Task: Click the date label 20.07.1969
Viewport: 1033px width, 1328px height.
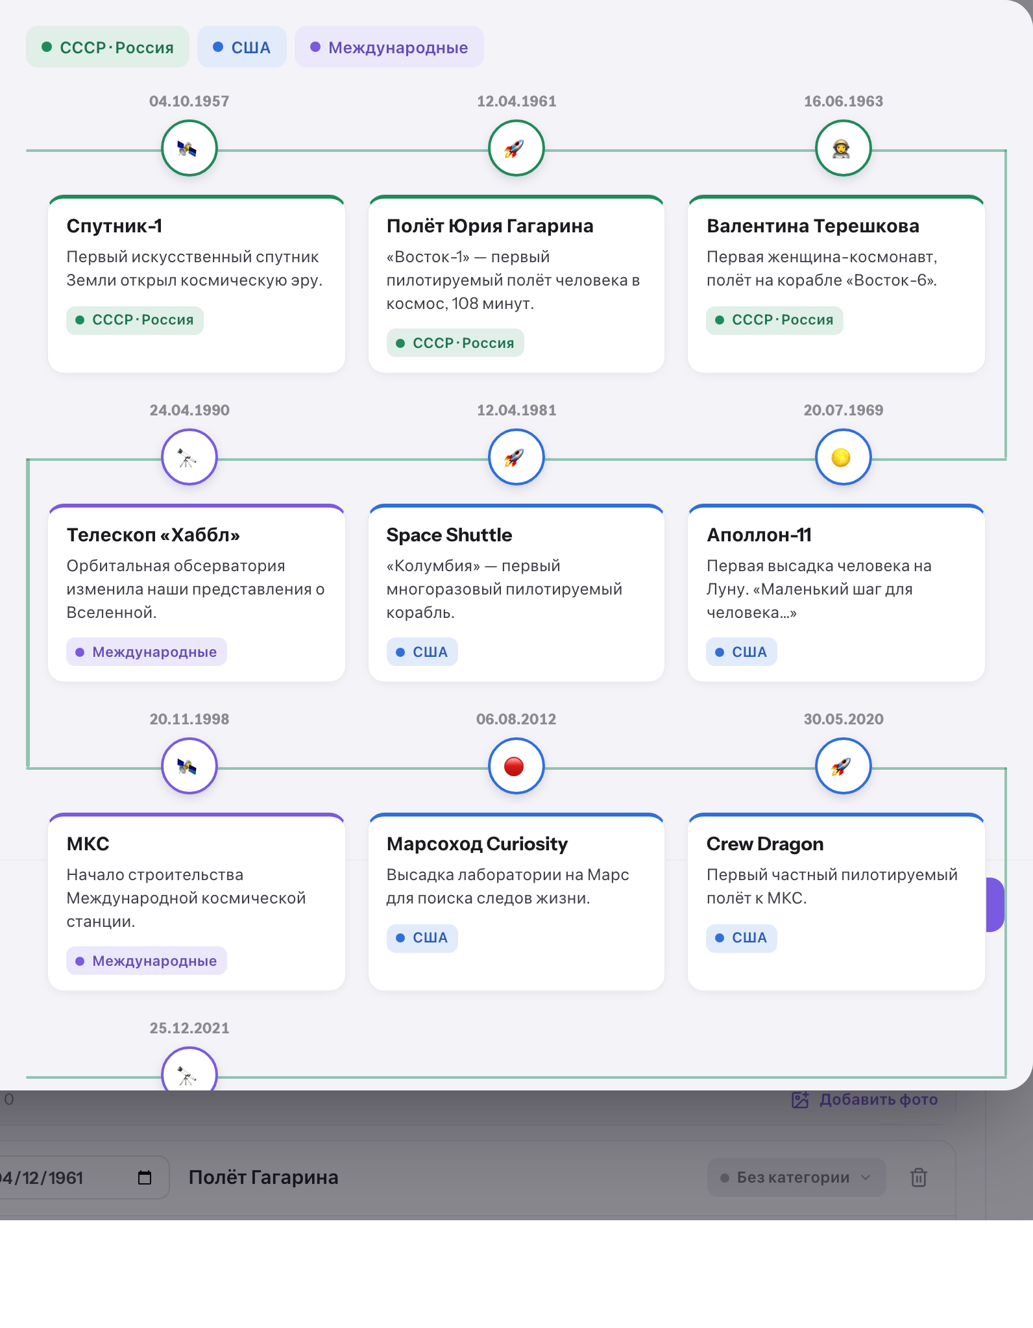Action: pyautogui.click(x=844, y=410)
